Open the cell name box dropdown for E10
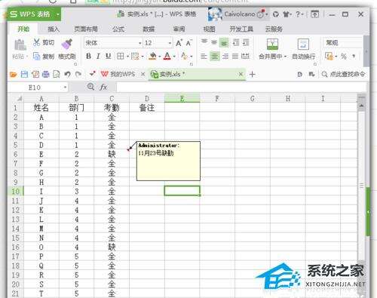Image resolution: width=377 pixels, height=298 pixels. pos(65,88)
